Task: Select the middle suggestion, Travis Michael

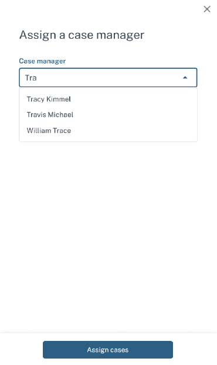Action: click(x=50, y=115)
